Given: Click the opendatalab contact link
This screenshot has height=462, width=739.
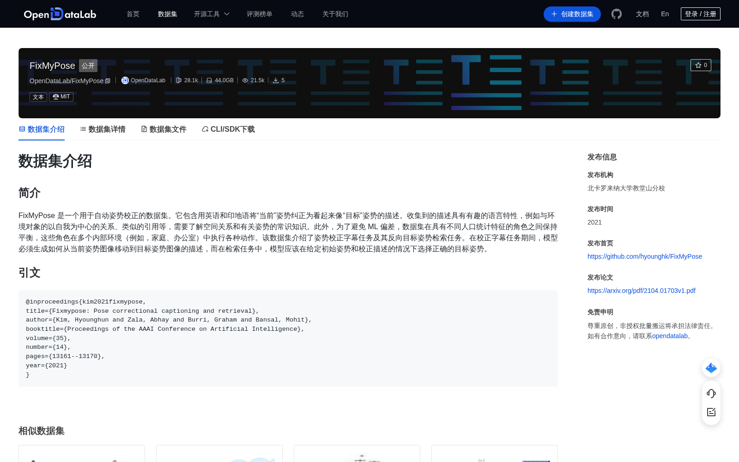Looking at the screenshot, I should tap(670, 336).
